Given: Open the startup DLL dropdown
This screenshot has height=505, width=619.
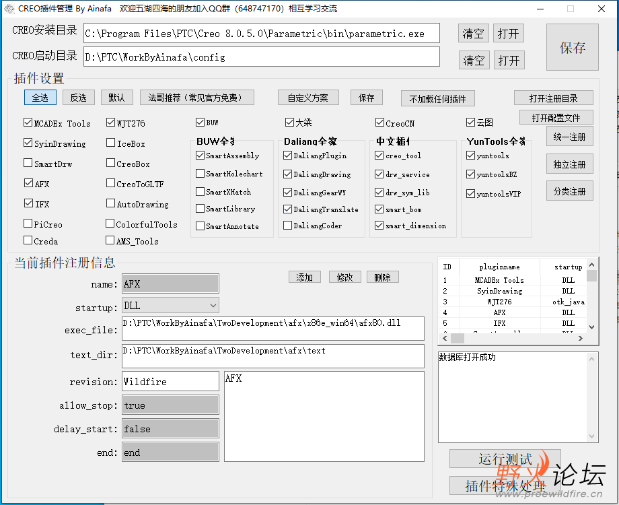Looking at the screenshot, I should [x=213, y=306].
